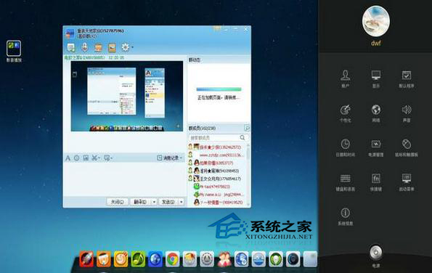Open the 账户 account settings
Screen dimensions: 432x273
(345, 78)
